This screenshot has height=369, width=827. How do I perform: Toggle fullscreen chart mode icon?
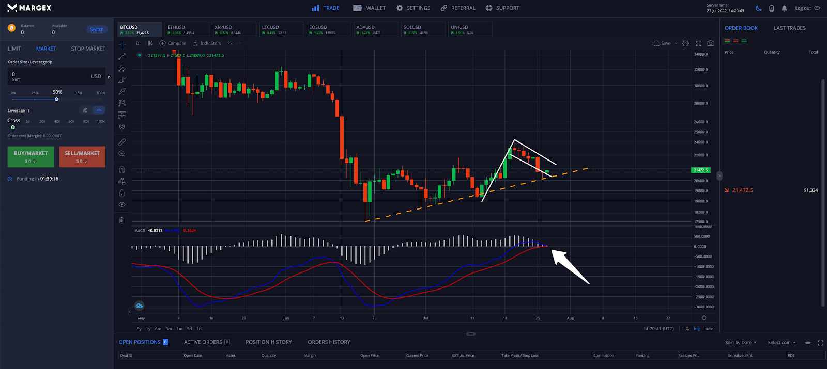point(698,43)
